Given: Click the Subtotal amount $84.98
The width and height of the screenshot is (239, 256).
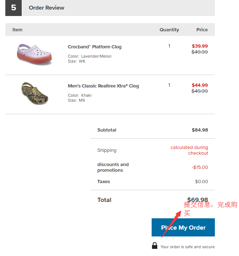Looking at the screenshot, I should pos(200,130).
